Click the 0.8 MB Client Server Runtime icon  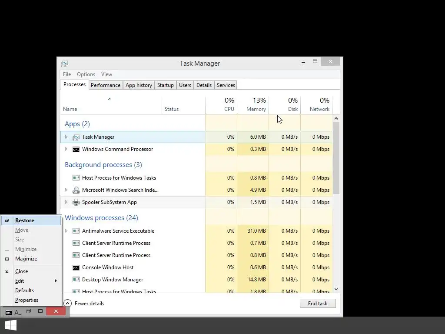76,255
